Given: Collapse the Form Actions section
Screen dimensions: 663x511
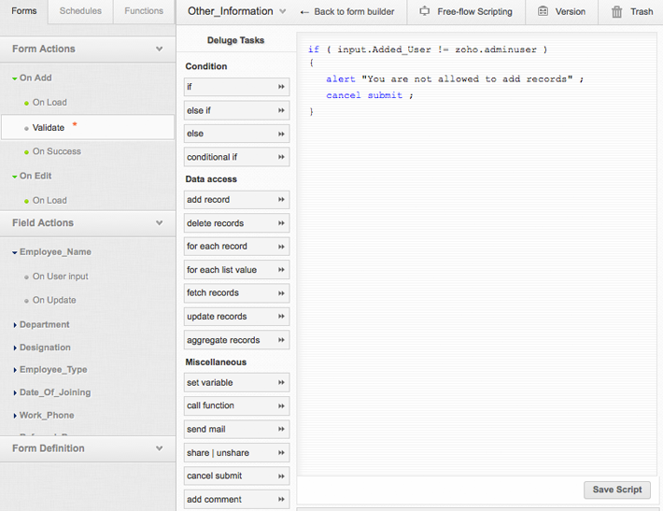Looking at the screenshot, I should [x=160, y=49].
